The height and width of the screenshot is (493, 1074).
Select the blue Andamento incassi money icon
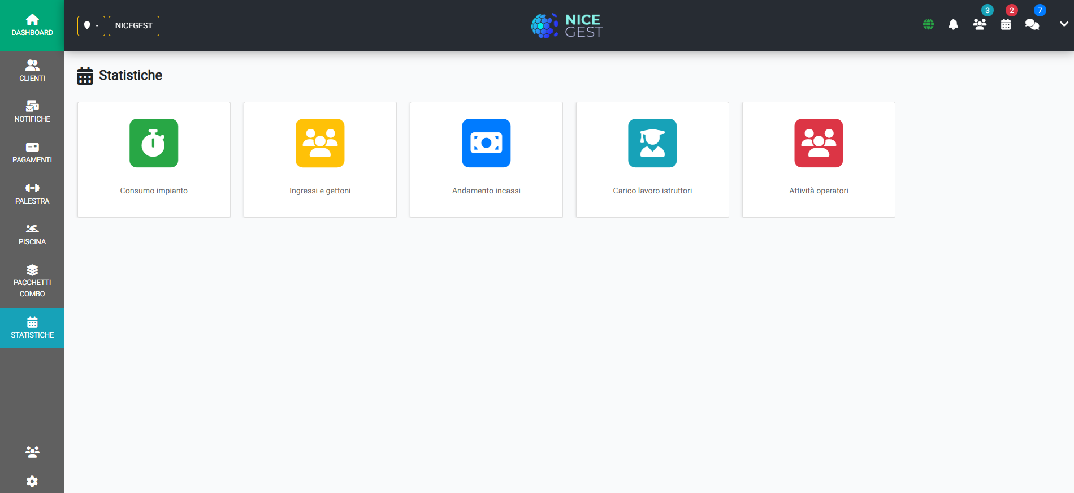point(486,143)
